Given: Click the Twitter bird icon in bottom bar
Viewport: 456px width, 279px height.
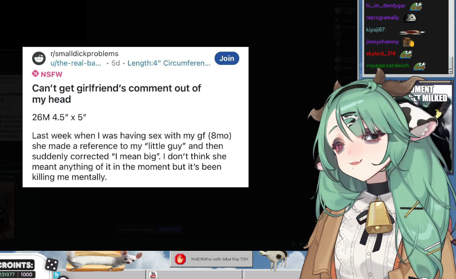Looking at the screenshot, I should pos(57,275).
